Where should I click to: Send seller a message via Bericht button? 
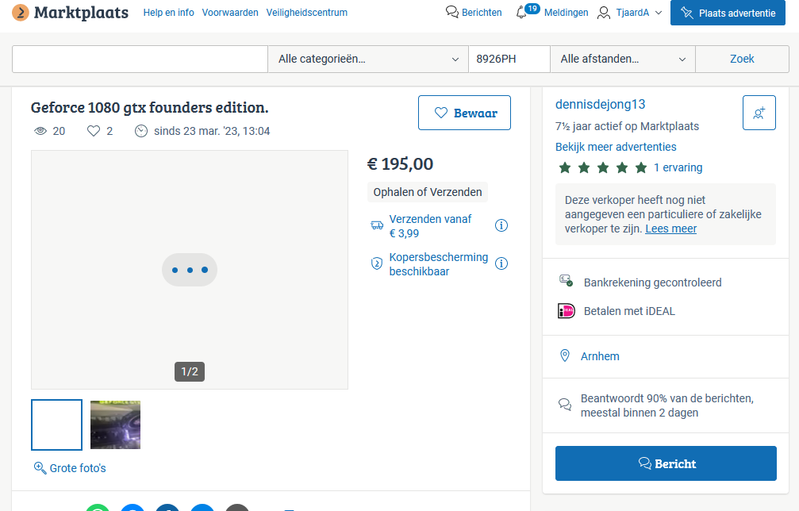(666, 463)
